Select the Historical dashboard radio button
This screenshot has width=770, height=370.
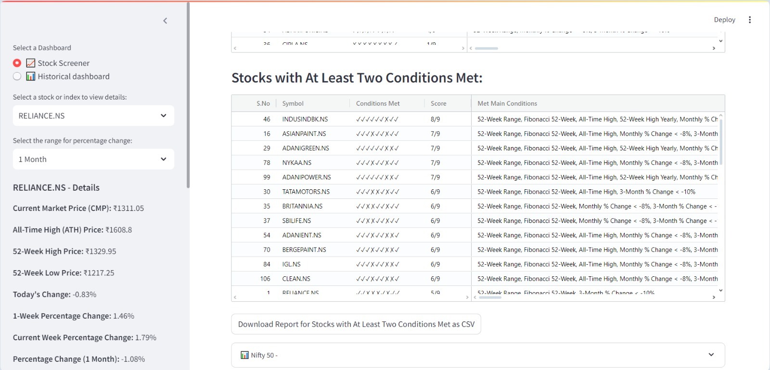point(17,76)
